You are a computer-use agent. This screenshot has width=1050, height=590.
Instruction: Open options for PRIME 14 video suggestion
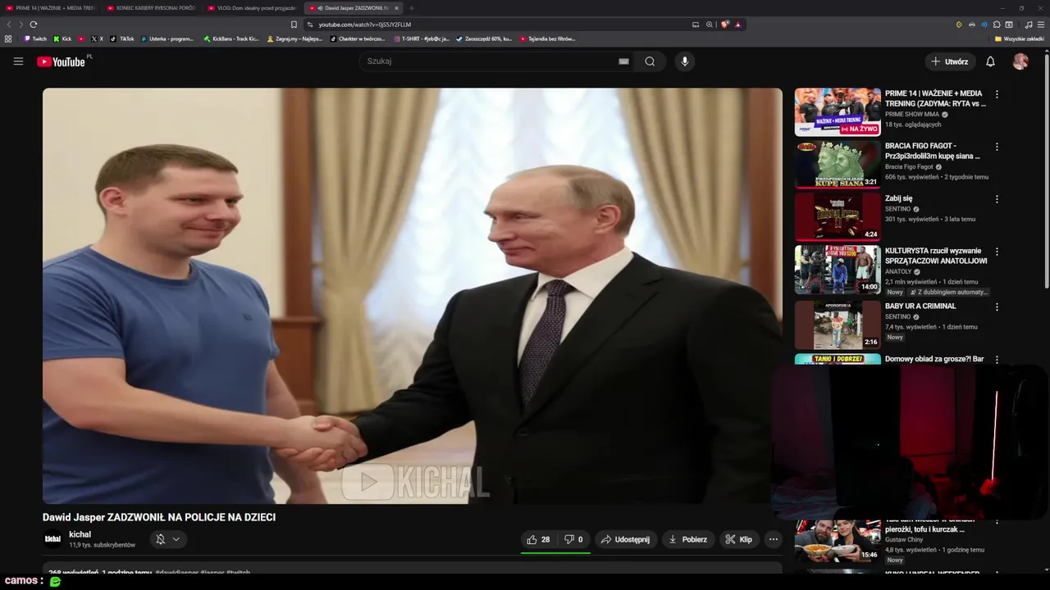pyautogui.click(x=997, y=94)
